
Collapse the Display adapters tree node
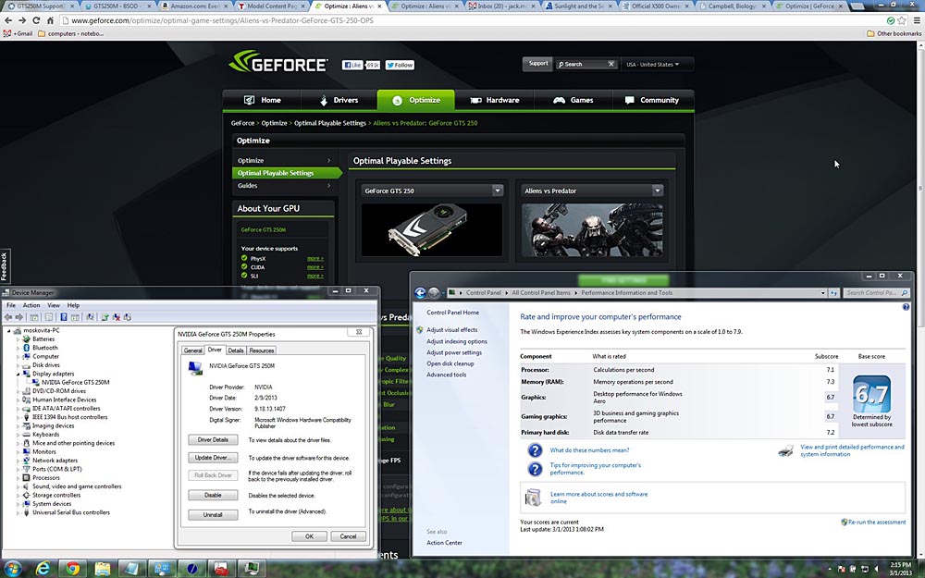18,374
